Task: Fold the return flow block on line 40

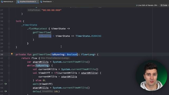Action: (x=9, y=58)
